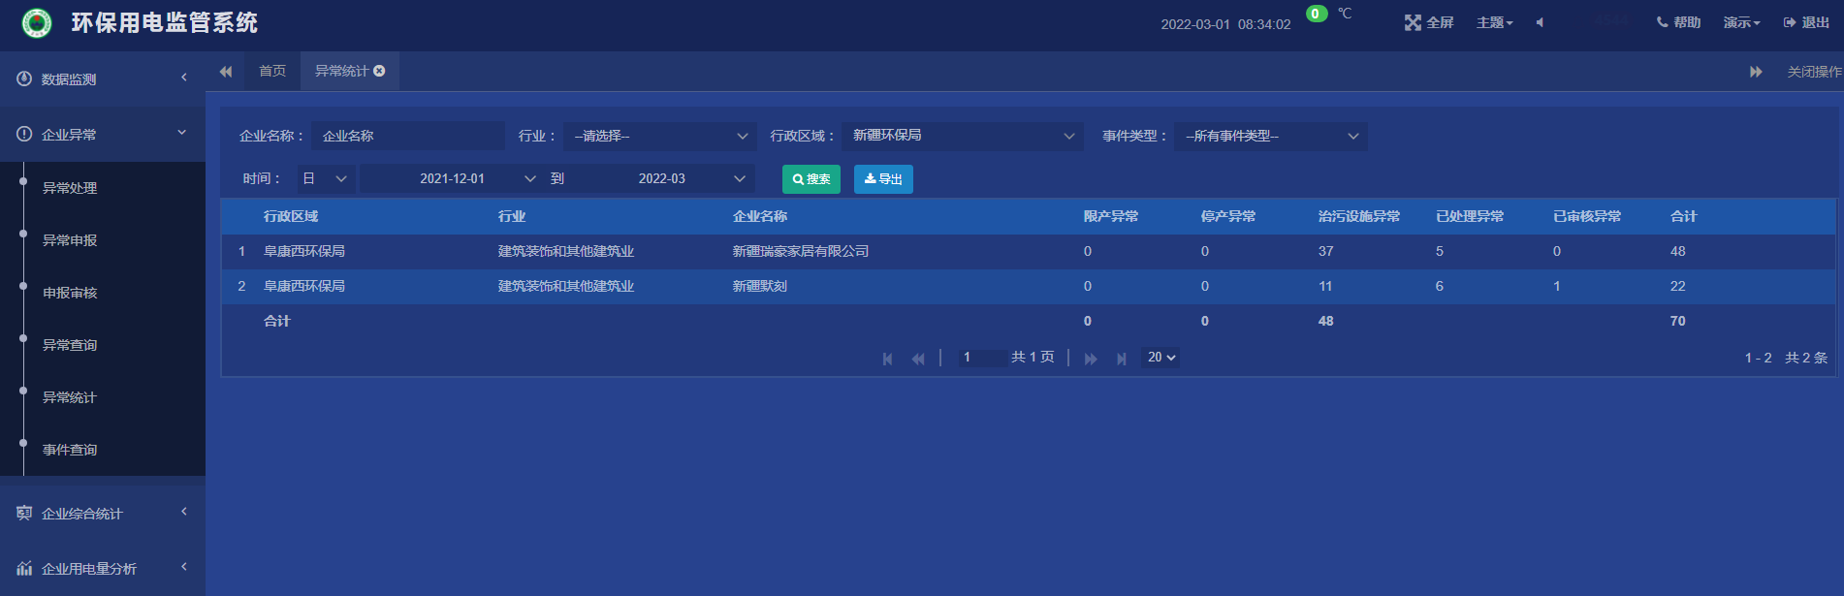Viewport: 1844px width, 596px height.
Task: Click the system logo icon
Action: (37, 23)
